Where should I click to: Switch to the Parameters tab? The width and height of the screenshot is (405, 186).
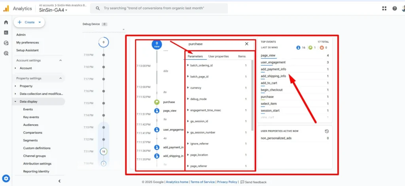pyautogui.click(x=195, y=56)
